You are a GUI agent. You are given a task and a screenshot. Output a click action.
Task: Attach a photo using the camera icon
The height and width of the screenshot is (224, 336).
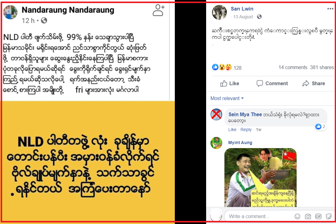308,217
